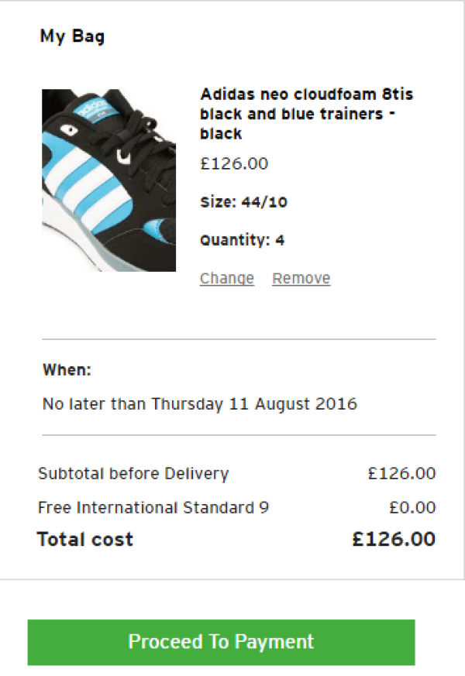
Task: Click the divider line above When:
Action: pos(239,339)
